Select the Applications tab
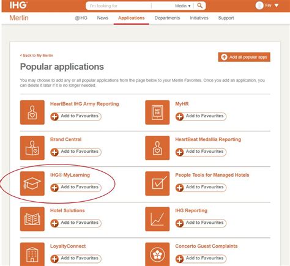The image size is (290, 266). tap(132, 18)
